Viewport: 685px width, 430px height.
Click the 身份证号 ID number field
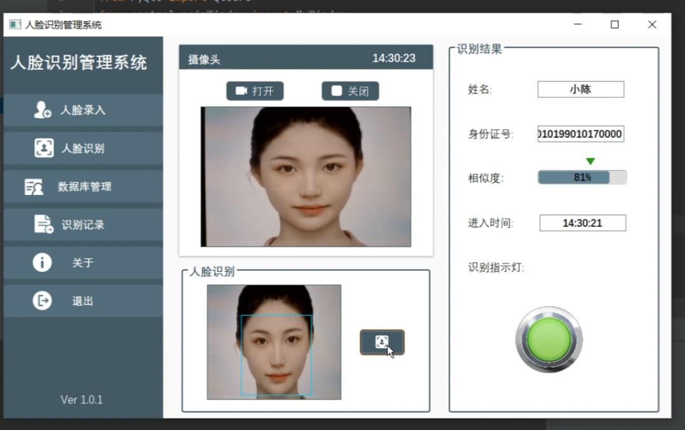[582, 133]
